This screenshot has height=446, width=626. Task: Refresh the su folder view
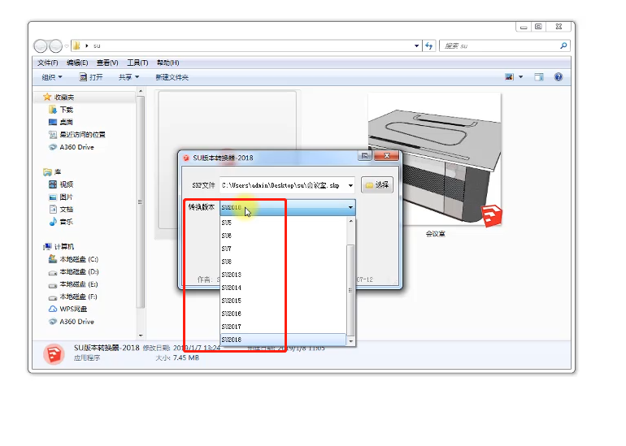tap(429, 45)
